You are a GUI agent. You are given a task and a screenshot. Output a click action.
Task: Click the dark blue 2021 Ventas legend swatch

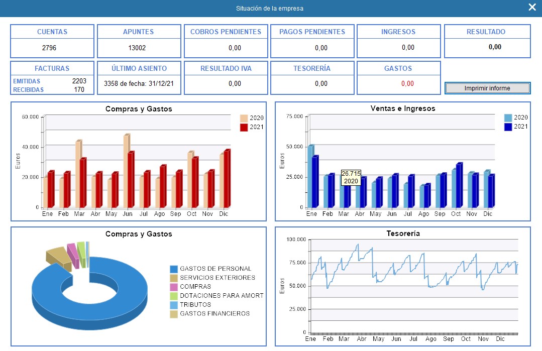tap(508, 127)
